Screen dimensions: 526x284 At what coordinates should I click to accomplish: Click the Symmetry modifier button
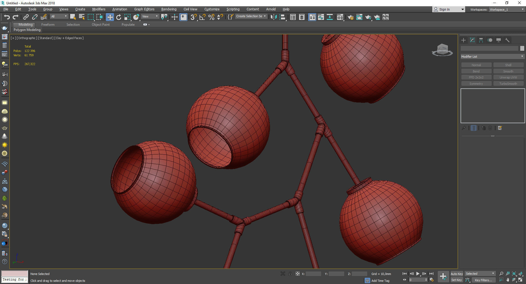tap(476, 84)
